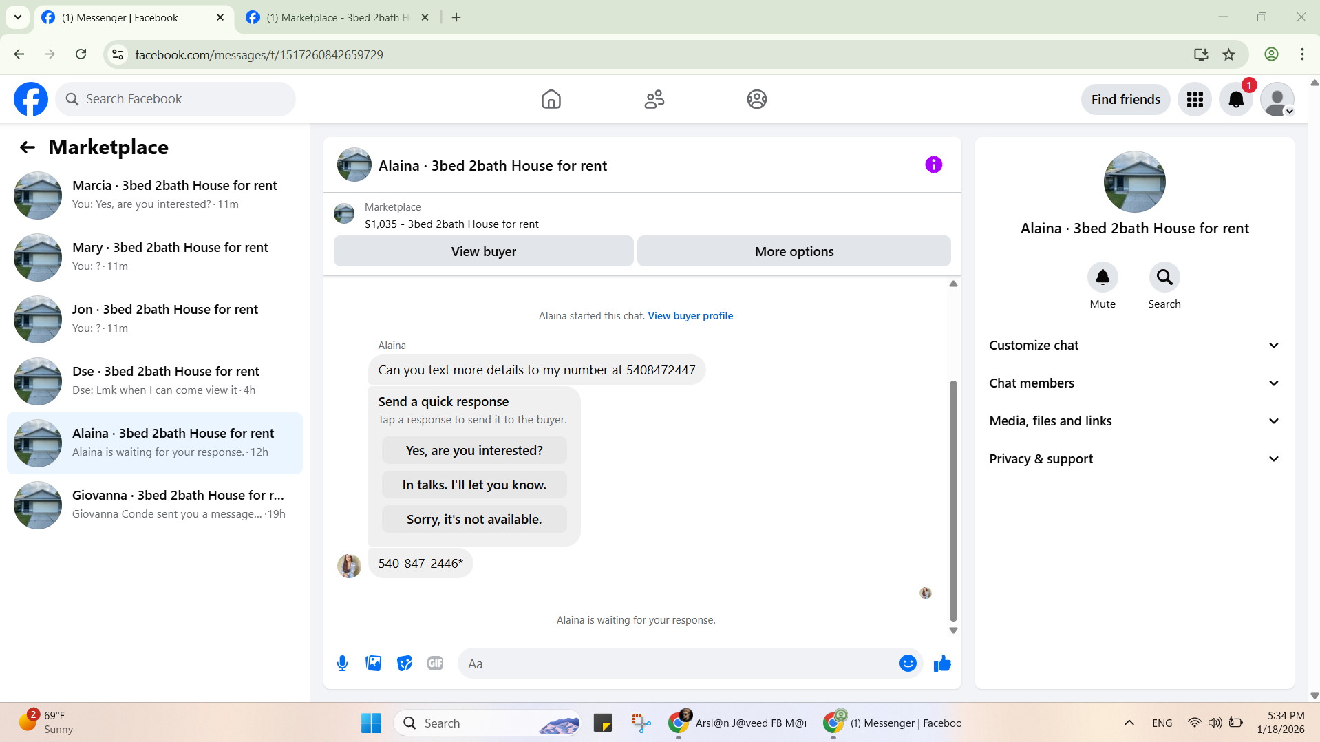Send a thumbs up like
1320x742 pixels.
tap(942, 664)
